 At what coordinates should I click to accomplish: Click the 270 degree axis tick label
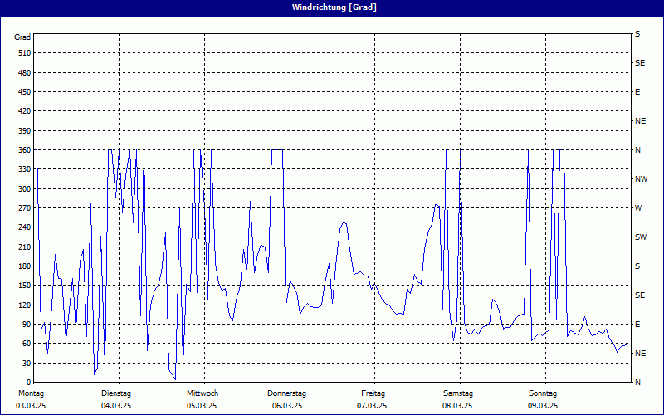click(24, 208)
